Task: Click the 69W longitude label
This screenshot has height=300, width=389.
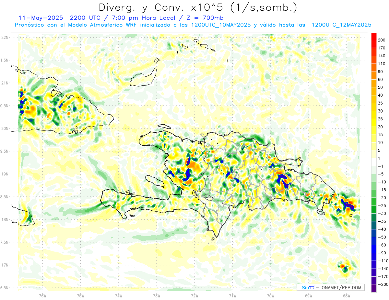Action: tap(309, 295)
